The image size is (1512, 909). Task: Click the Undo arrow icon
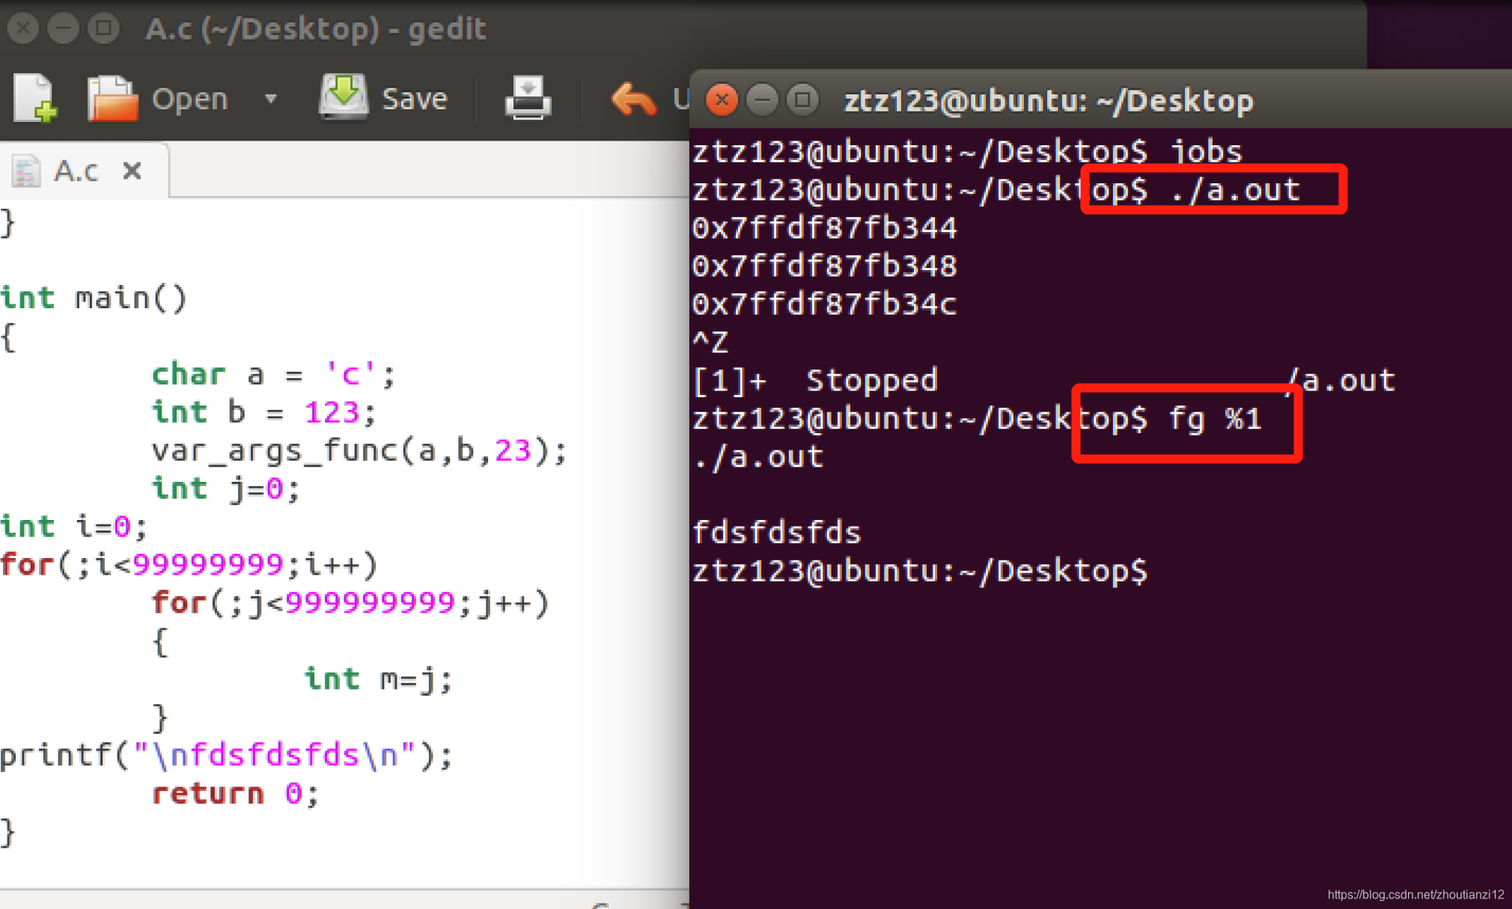pyautogui.click(x=632, y=100)
